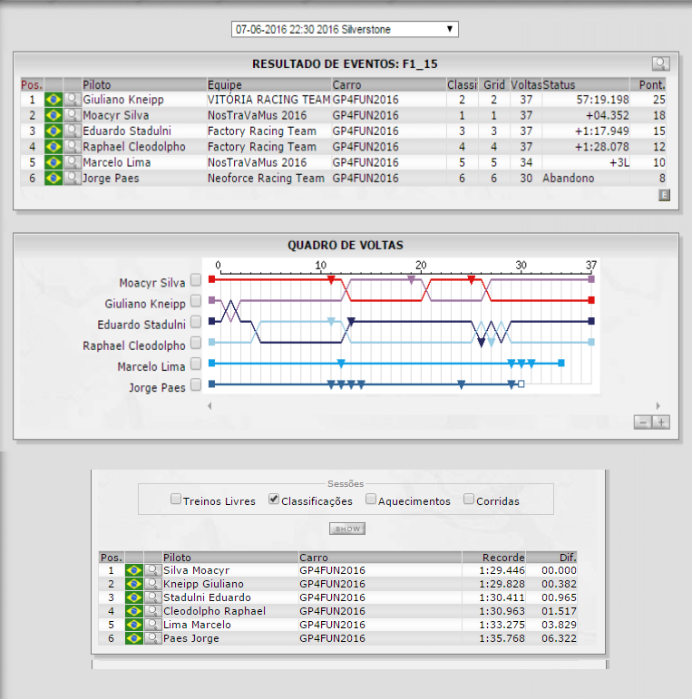Tick the Corridas session checkbox
The image size is (692, 699).
tap(469, 499)
